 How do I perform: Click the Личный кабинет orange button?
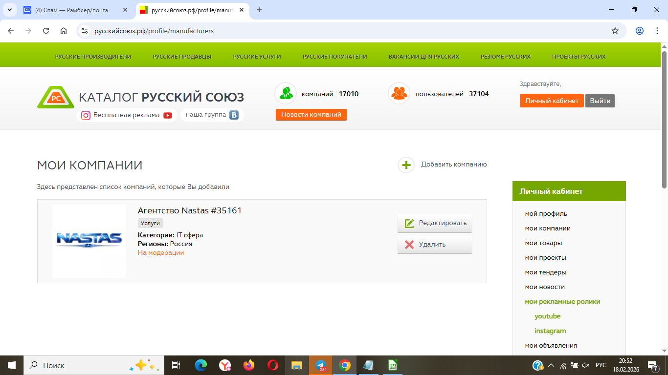(552, 101)
